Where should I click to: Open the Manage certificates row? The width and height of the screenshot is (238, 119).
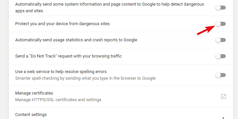tap(121, 97)
